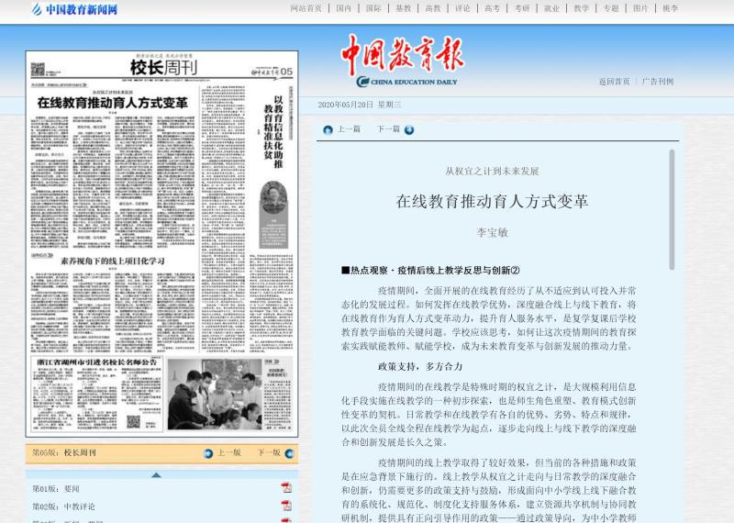Open 第01版：要闻 page entry
Viewport: 734px width, 523px height.
pos(56,488)
